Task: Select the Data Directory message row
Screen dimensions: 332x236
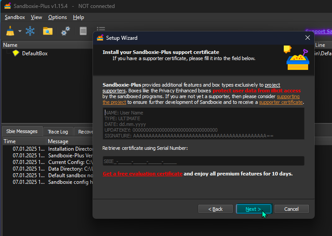Action: click(48, 169)
